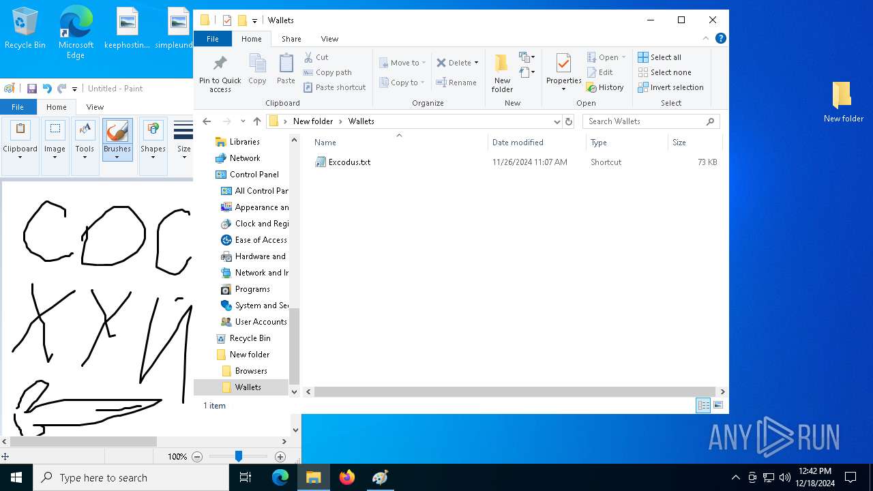Expand the Delete dropdown arrow

pyautogui.click(x=476, y=63)
